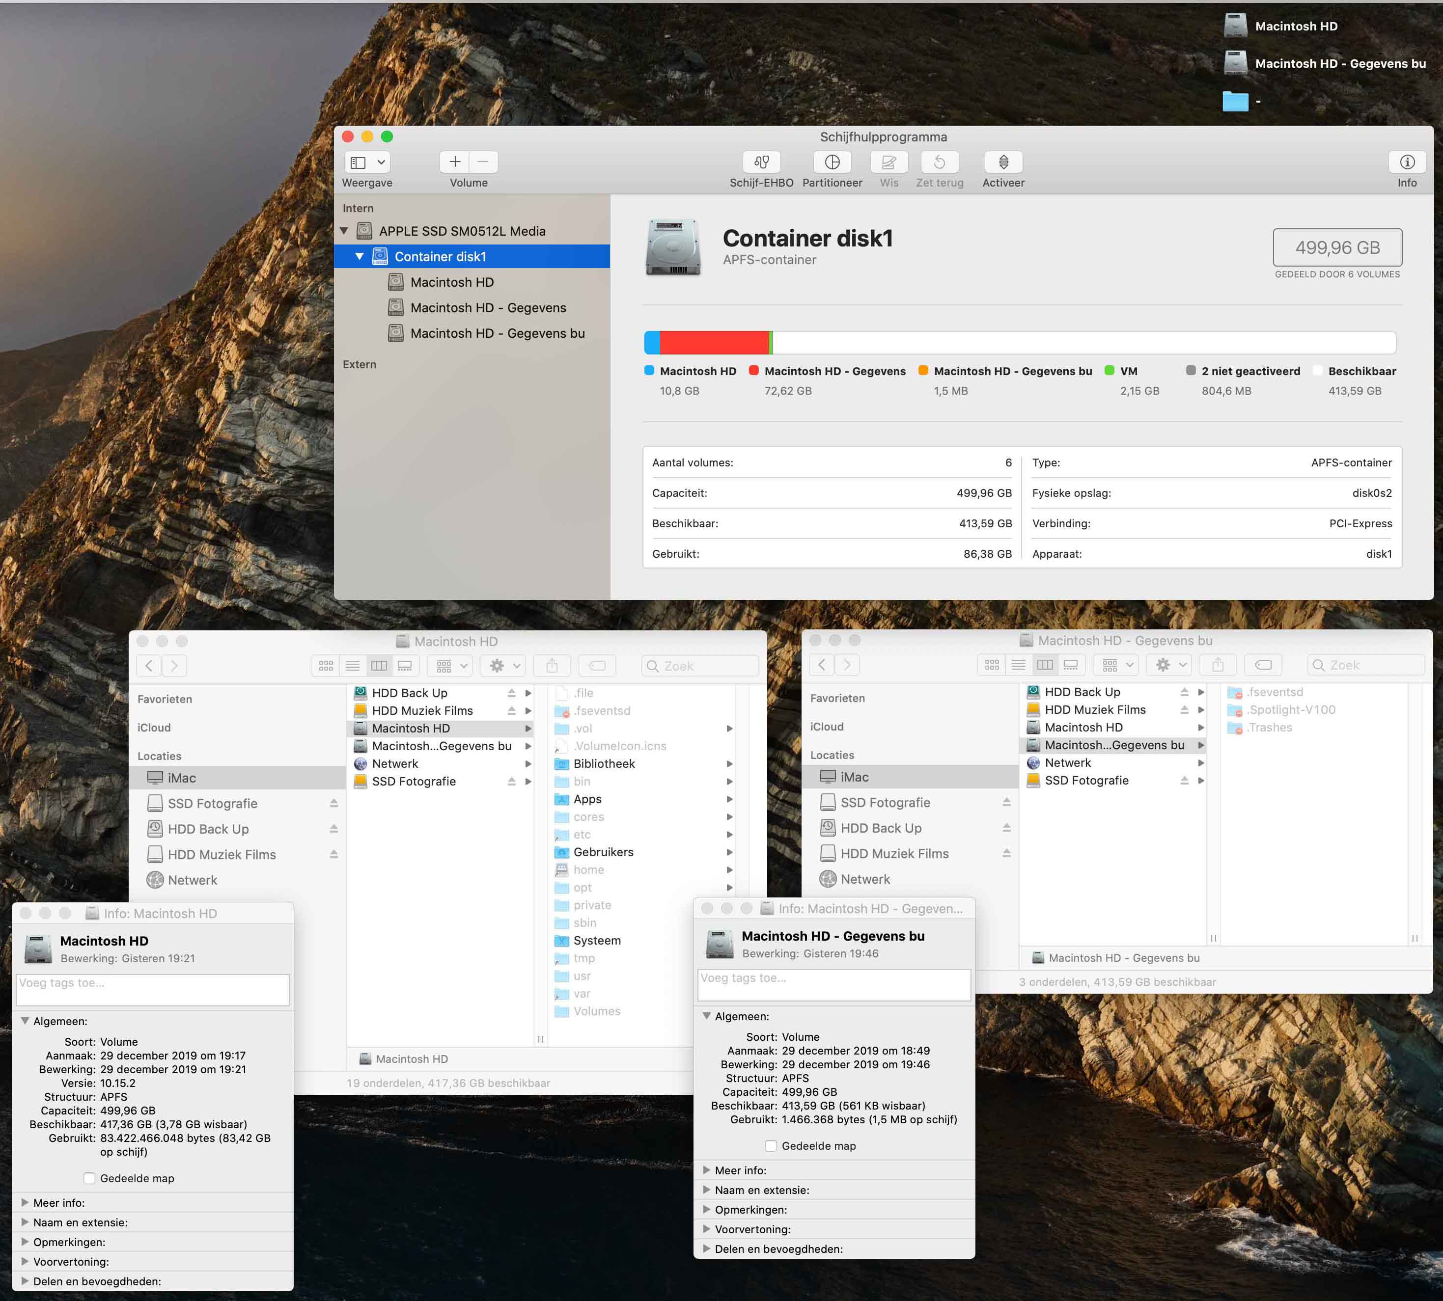
Task: Switch Macintosh HD Finder to icon view
Action: [x=325, y=666]
